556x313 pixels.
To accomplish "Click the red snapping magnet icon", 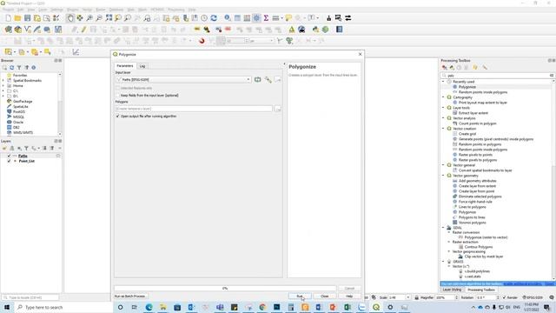I will coord(202,41).
